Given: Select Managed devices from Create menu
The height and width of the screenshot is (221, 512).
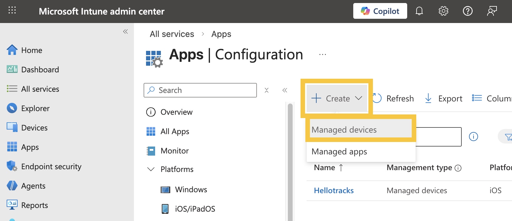Looking at the screenshot, I should click(x=344, y=130).
